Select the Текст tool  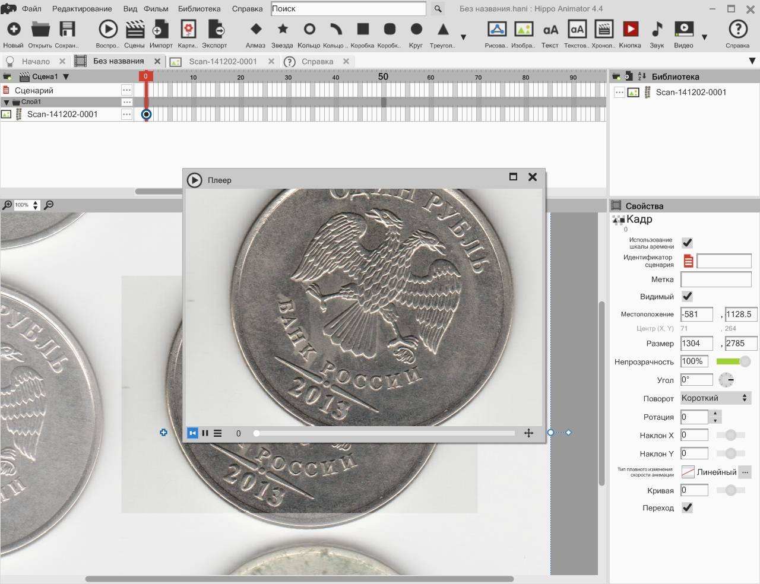pyautogui.click(x=550, y=29)
